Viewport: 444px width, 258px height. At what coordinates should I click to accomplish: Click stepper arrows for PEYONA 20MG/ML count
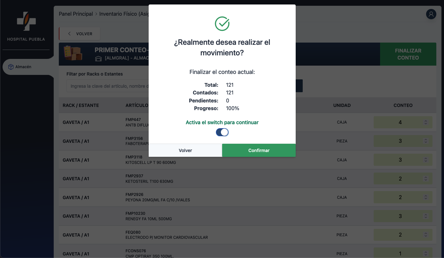[x=425, y=197]
